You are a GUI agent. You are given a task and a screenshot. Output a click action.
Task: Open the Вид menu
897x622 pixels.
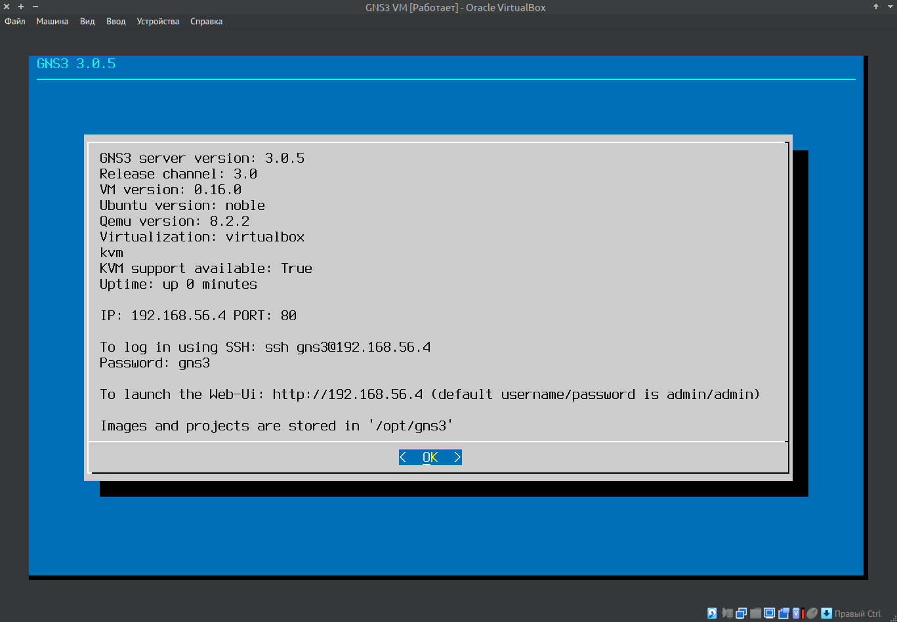[x=87, y=22]
